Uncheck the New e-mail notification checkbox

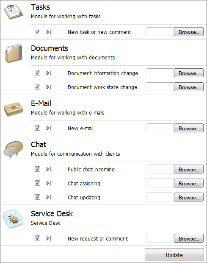38,128
